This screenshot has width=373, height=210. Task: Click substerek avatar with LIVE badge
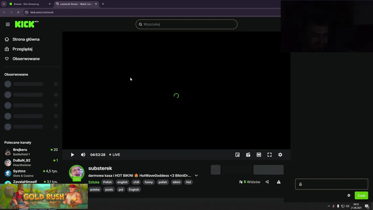pyautogui.click(x=77, y=173)
